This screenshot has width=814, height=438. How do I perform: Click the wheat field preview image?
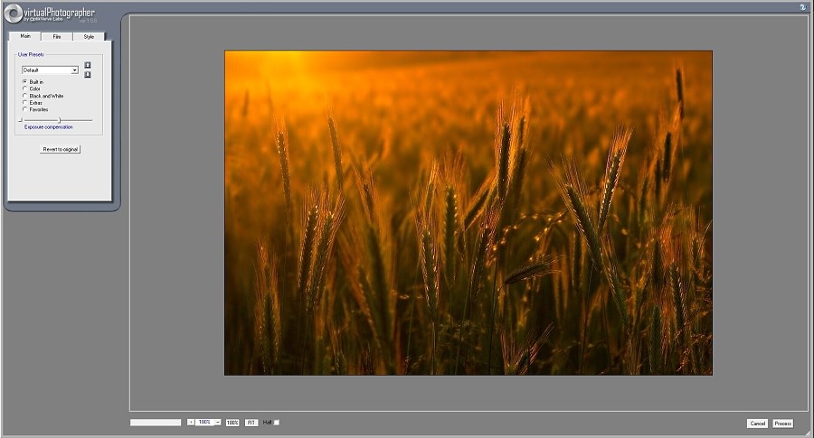pyautogui.click(x=469, y=212)
